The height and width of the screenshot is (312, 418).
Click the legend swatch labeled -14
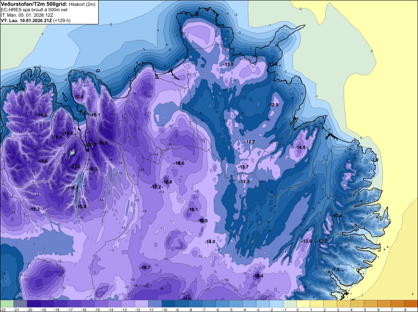coord(115,304)
